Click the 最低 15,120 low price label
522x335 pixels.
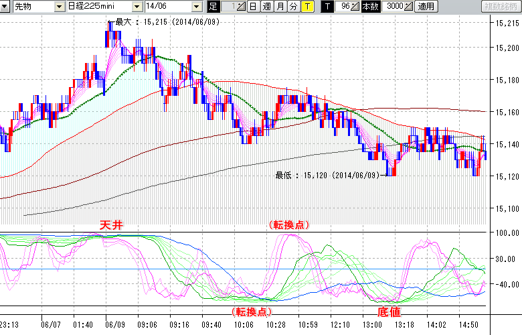328,176
